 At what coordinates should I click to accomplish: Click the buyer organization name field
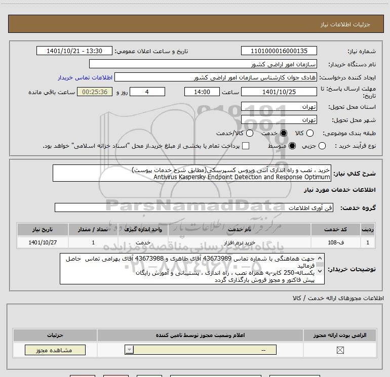(x=203, y=64)
